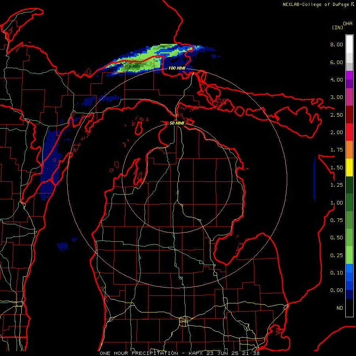Click the 0.00 legend value
Viewport: 356px width, 356px height.
point(336,290)
